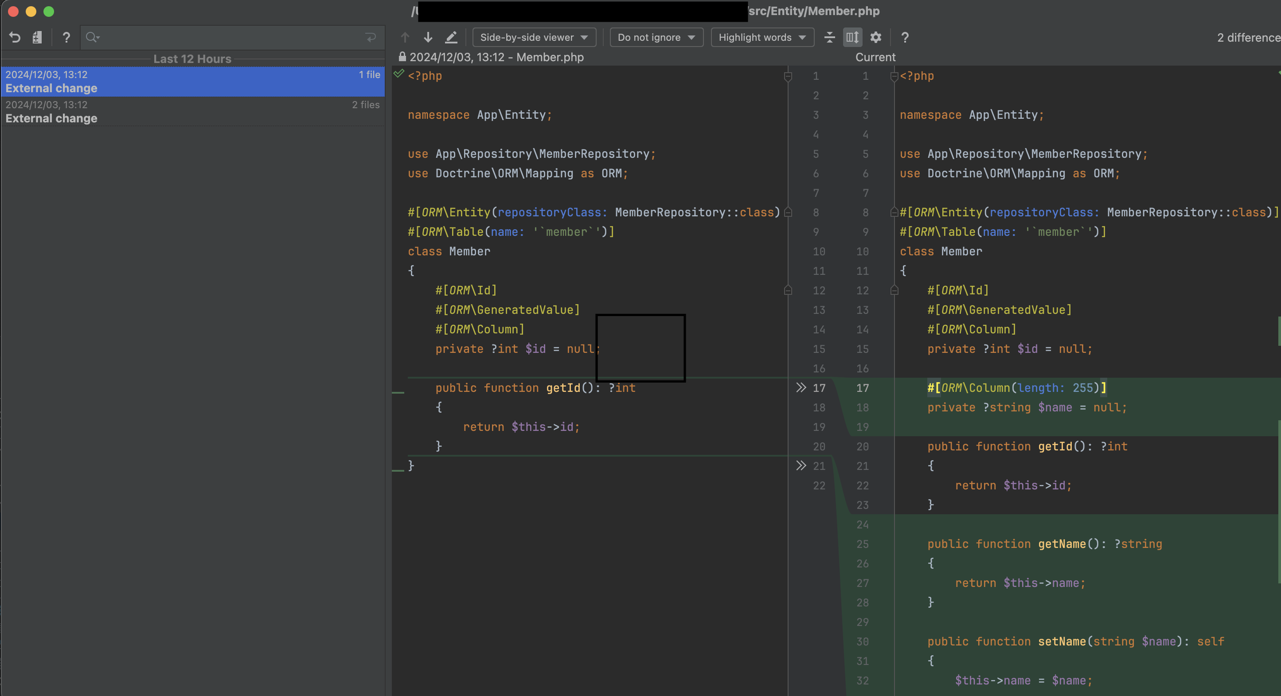The width and height of the screenshot is (1281, 696).
Task: Jump to next difference with down arrow
Action: pos(428,37)
